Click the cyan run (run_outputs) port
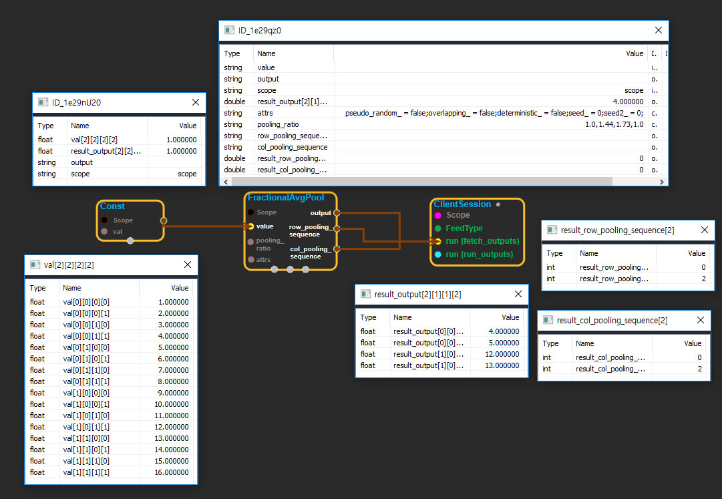The image size is (722, 499). point(437,255)
